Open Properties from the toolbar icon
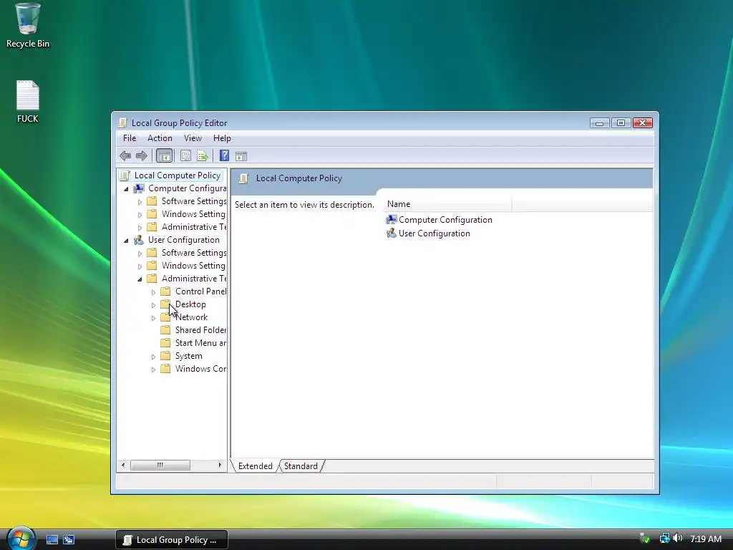The image size is (733, 550). tap(185, 155)
